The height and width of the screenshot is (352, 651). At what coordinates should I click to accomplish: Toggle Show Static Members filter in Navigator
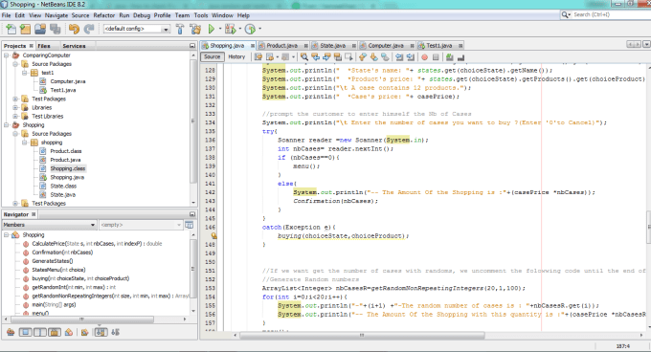pos(40,332)
